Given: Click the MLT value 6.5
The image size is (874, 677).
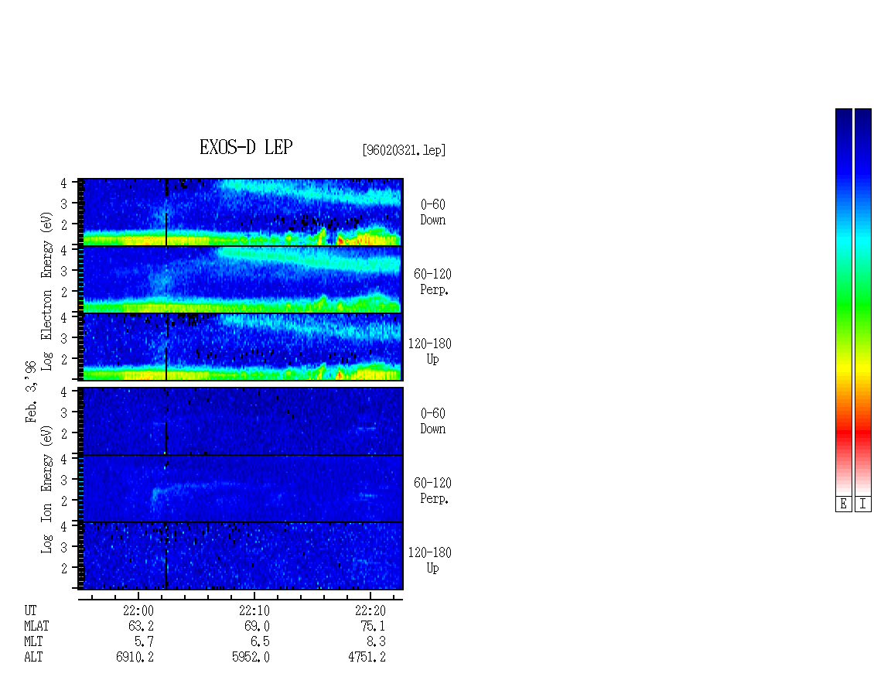Looking at the screenshot, I should tap(261, 642).
